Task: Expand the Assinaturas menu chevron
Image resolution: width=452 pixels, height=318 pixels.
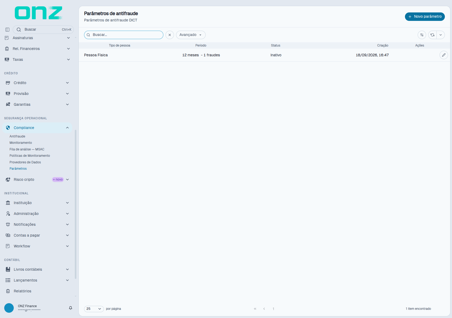Action: coord(68,38)
